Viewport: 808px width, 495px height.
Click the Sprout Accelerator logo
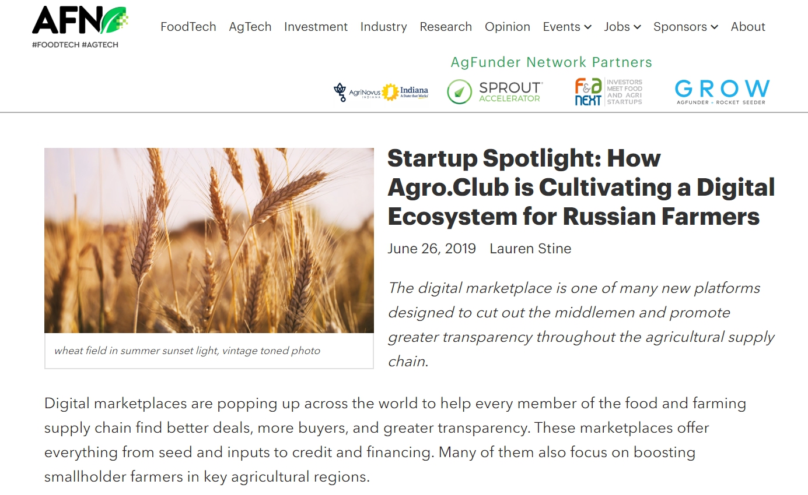tap(495, 92)
